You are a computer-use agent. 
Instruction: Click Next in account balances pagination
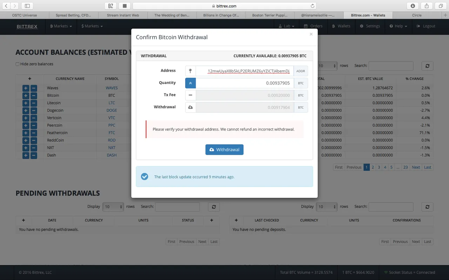416,167
